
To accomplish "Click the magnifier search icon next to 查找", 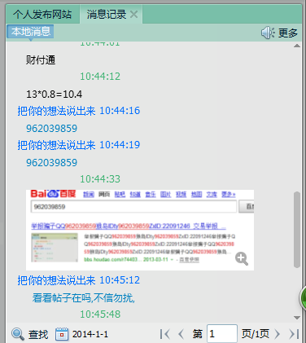I will click(x=18, y=334).
